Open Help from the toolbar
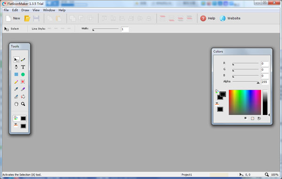The width and height of the screenshot is (282, 179). 208,18
